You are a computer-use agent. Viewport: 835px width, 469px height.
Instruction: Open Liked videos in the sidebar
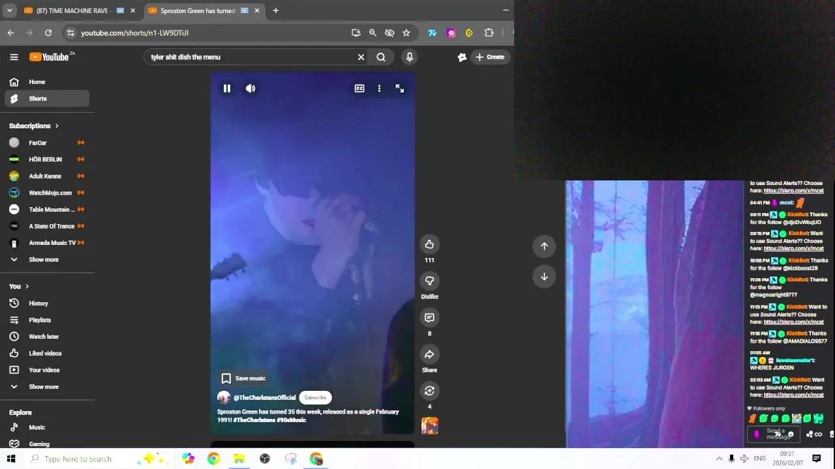(46, 353)
